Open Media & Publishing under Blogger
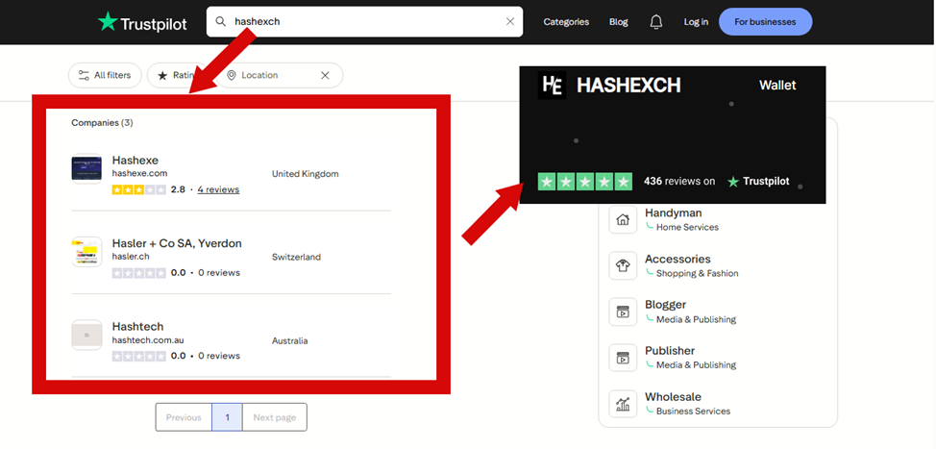 coord(696,319)
